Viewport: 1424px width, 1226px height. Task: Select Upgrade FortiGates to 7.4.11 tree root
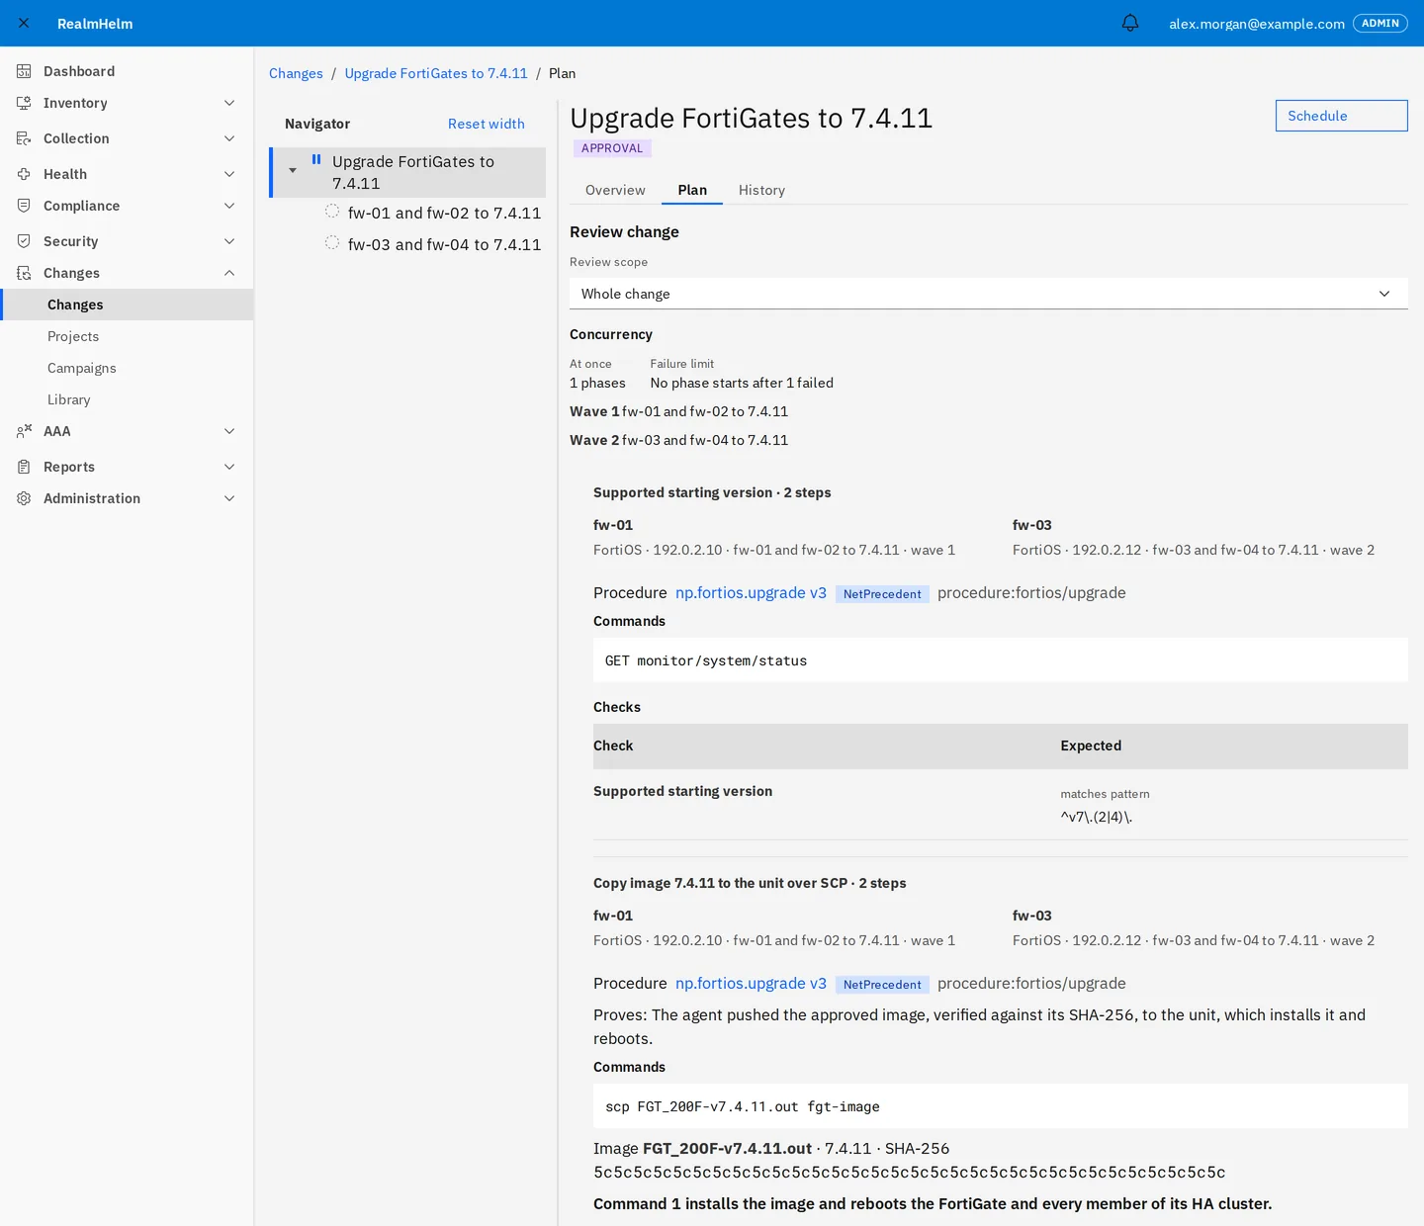pyautogui.click(x=408, y=172)
